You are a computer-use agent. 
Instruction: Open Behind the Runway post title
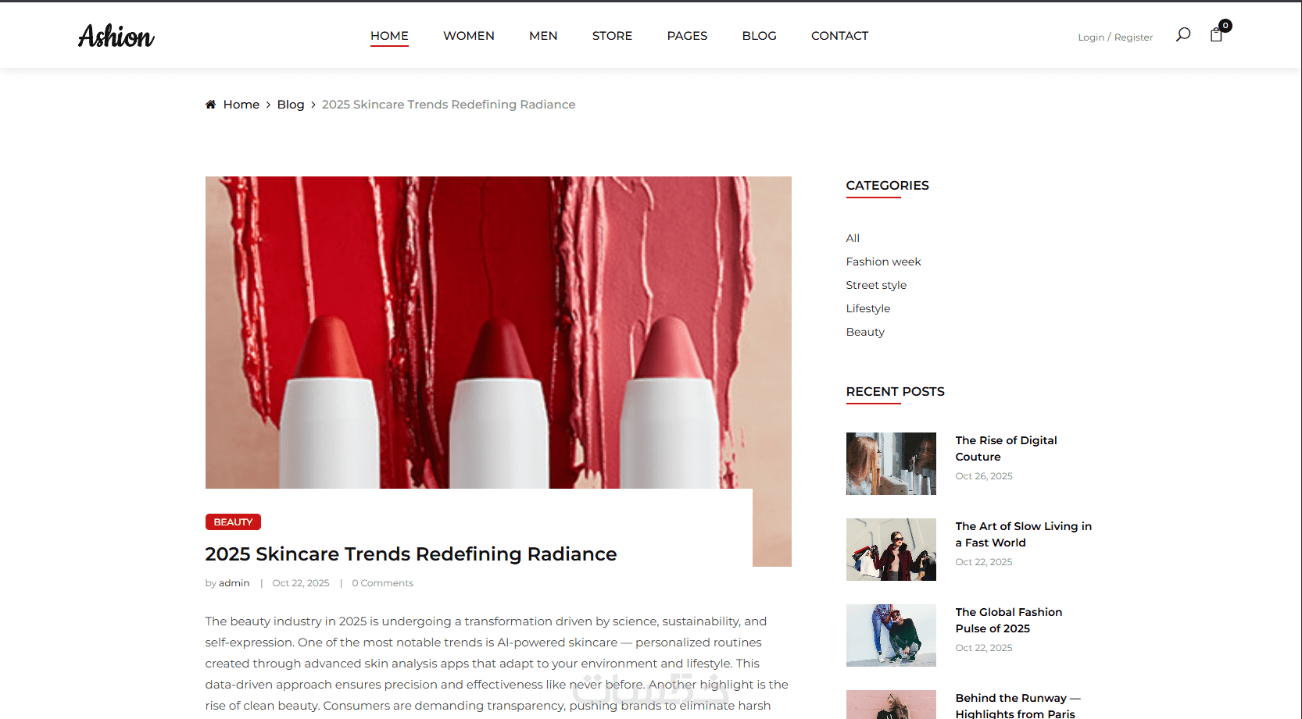coord(1018,706)
